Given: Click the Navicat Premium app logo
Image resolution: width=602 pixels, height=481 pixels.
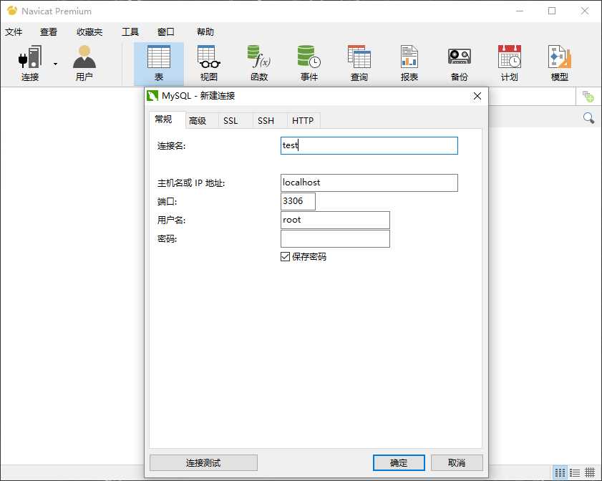Looking at the screenshot, I should [x=12, y=11].
